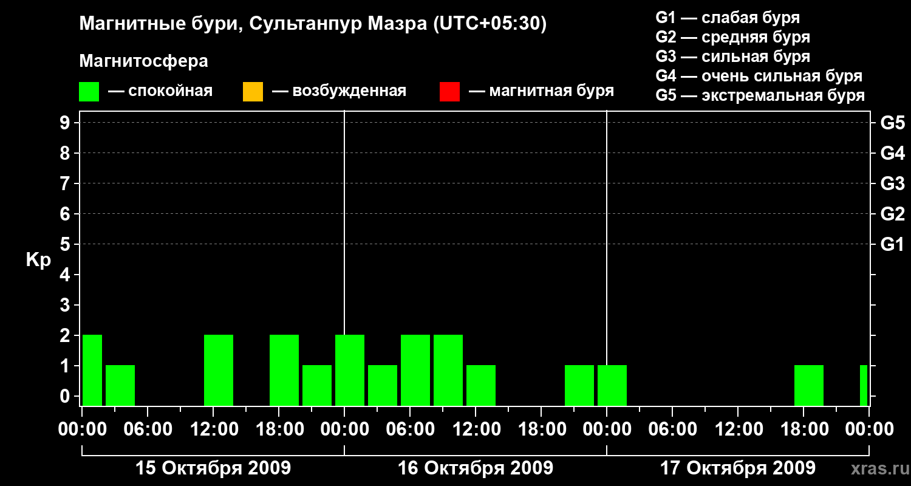This screenshot has height=486, width=911.
Task: Select legend line 'G5 — экстремальная буря'
Action: point(760,95)
